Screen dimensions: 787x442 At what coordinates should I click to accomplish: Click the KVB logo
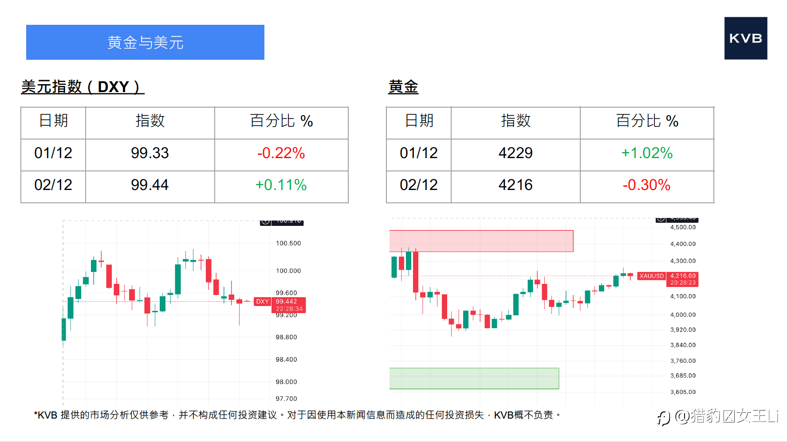click(745, 39)
